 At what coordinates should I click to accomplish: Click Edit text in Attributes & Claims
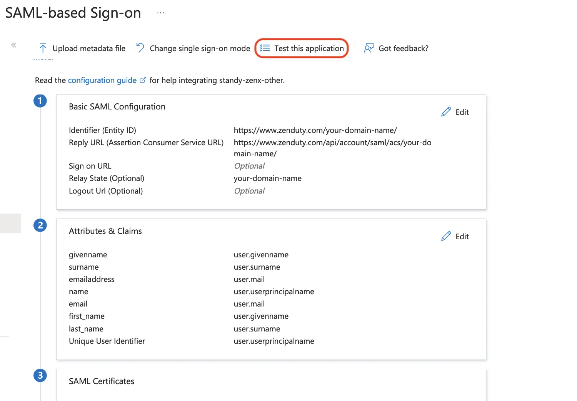click(x=462, y=237)
